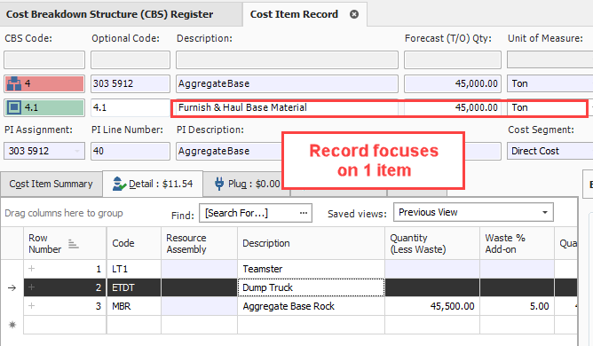This screenshot has width=593, height=346.
Task: Switch to Cost Breakdown Structure (CBS) Register tab
Action: pyautogui.click(x=110, y=14)
